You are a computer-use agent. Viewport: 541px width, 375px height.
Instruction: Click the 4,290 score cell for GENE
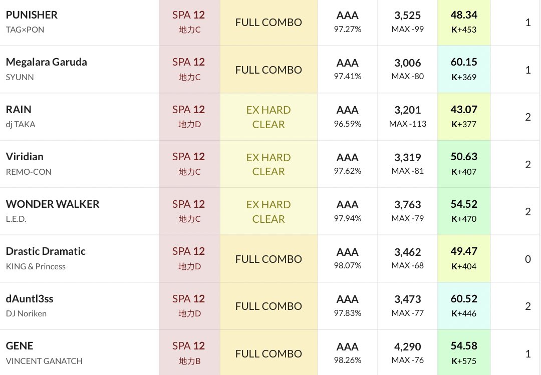407,352
